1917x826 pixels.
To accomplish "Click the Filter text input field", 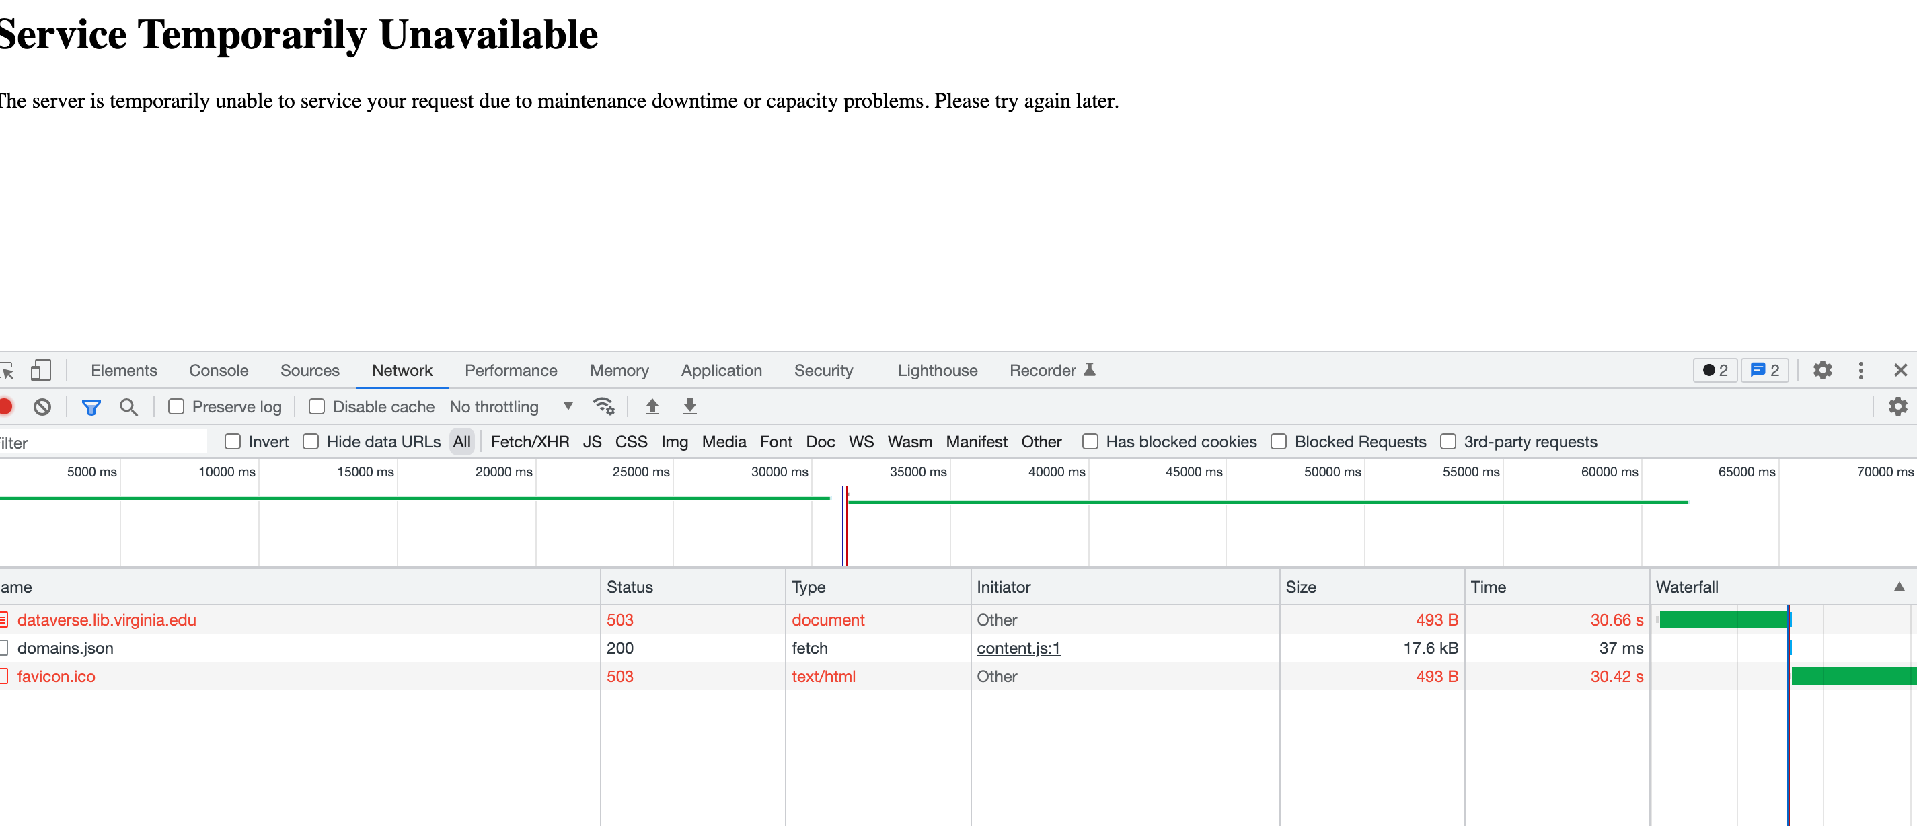I will tap(104, 442).
